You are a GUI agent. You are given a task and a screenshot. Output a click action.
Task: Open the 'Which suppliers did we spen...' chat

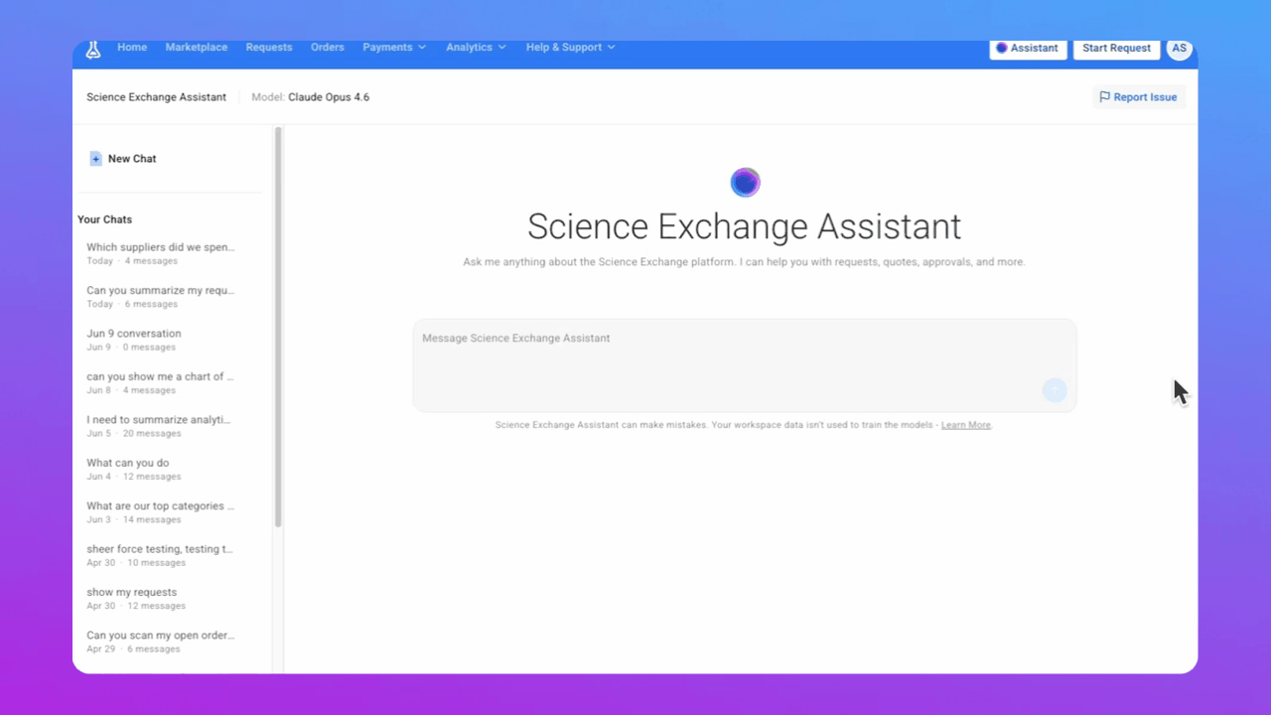pos(161,253)
